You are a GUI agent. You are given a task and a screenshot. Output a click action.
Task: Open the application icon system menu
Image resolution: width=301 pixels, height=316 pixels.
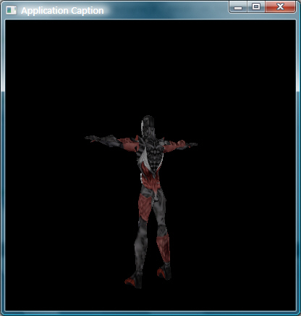[x=11, y=10]
